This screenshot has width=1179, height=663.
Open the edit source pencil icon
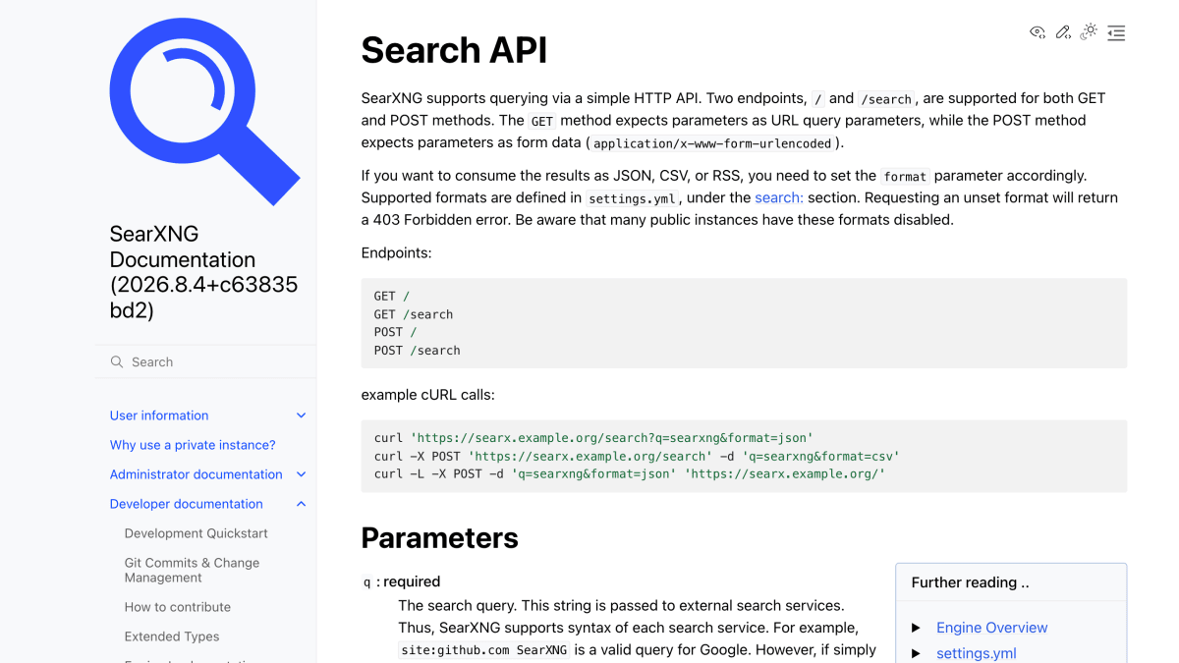(x=1063, y=32)
